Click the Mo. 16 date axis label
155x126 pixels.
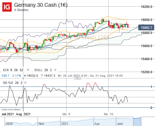tap(108, 114)
